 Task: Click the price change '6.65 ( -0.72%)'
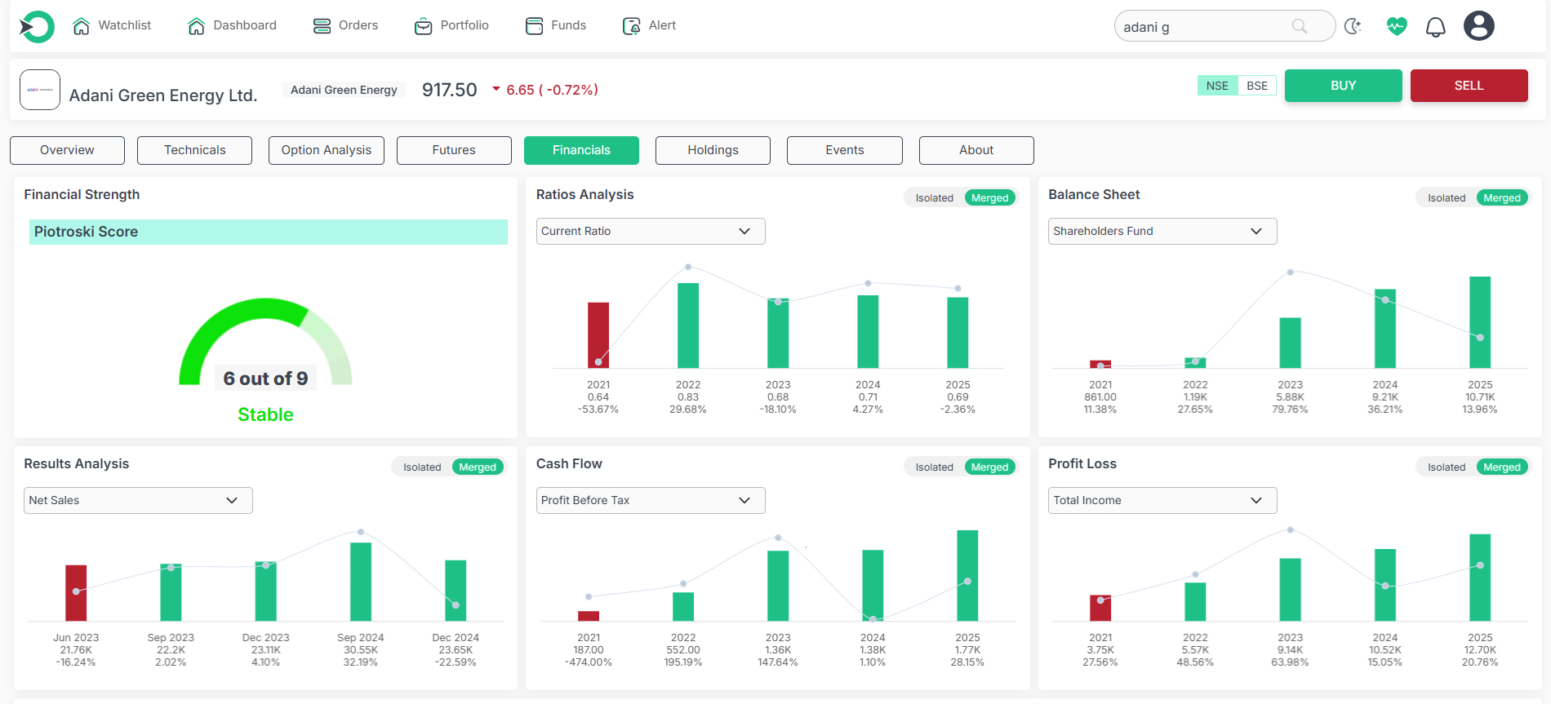pos(552,90)
